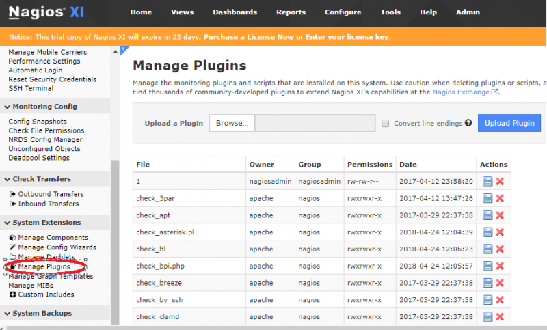The height and width of the screenshot is (330, 547).
Task: Click the sidebar vertical scrollbar thumb
Action: (x=115, y=242)
